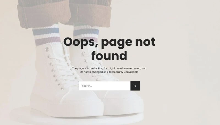220x125 pixels.
Task: Click the left striped sock
Action: click(x=46, y=35)
